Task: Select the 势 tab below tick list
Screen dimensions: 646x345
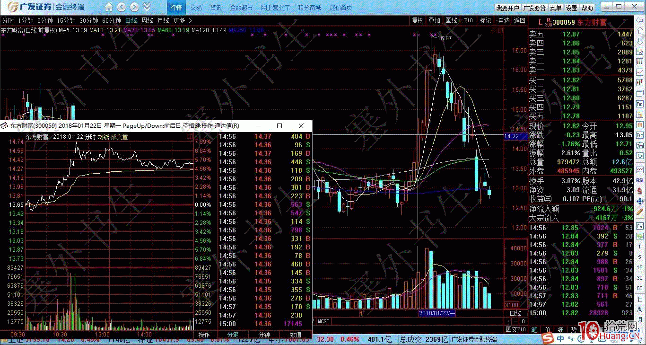Action: (574, 329)
